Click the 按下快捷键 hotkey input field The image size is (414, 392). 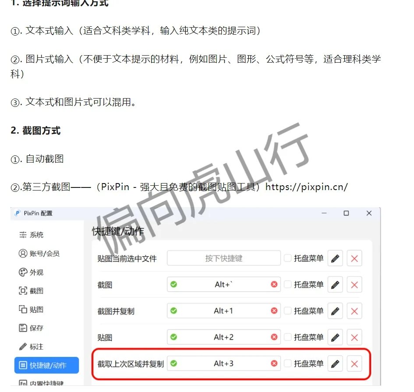tap(223, 258)
